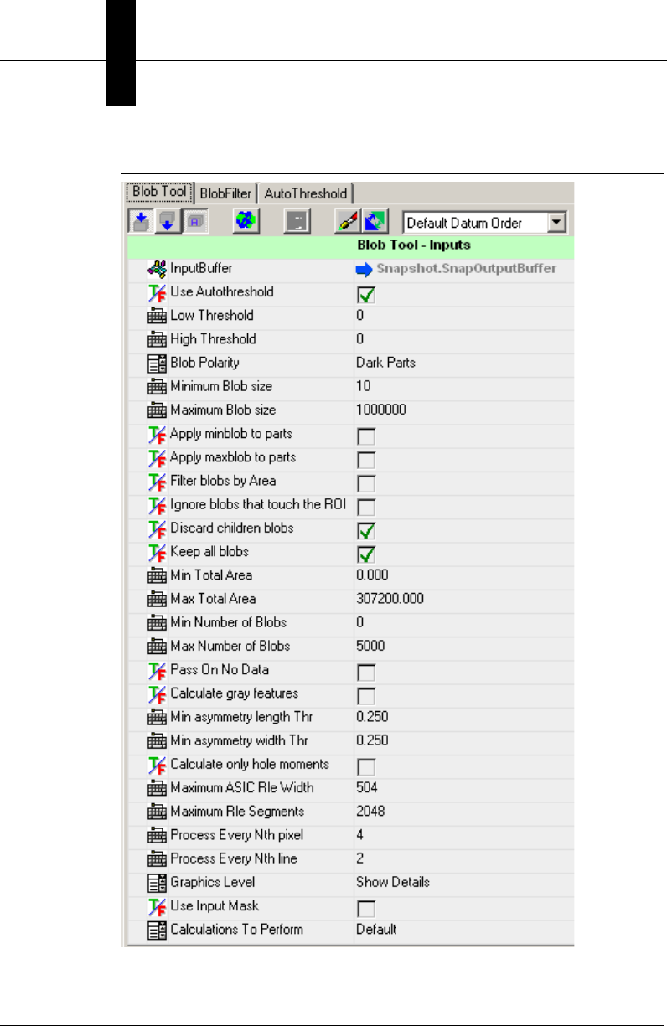667x1026 pixels.
Task: Click the Keep all blobs T/F icon
Action: coord(157,552)
